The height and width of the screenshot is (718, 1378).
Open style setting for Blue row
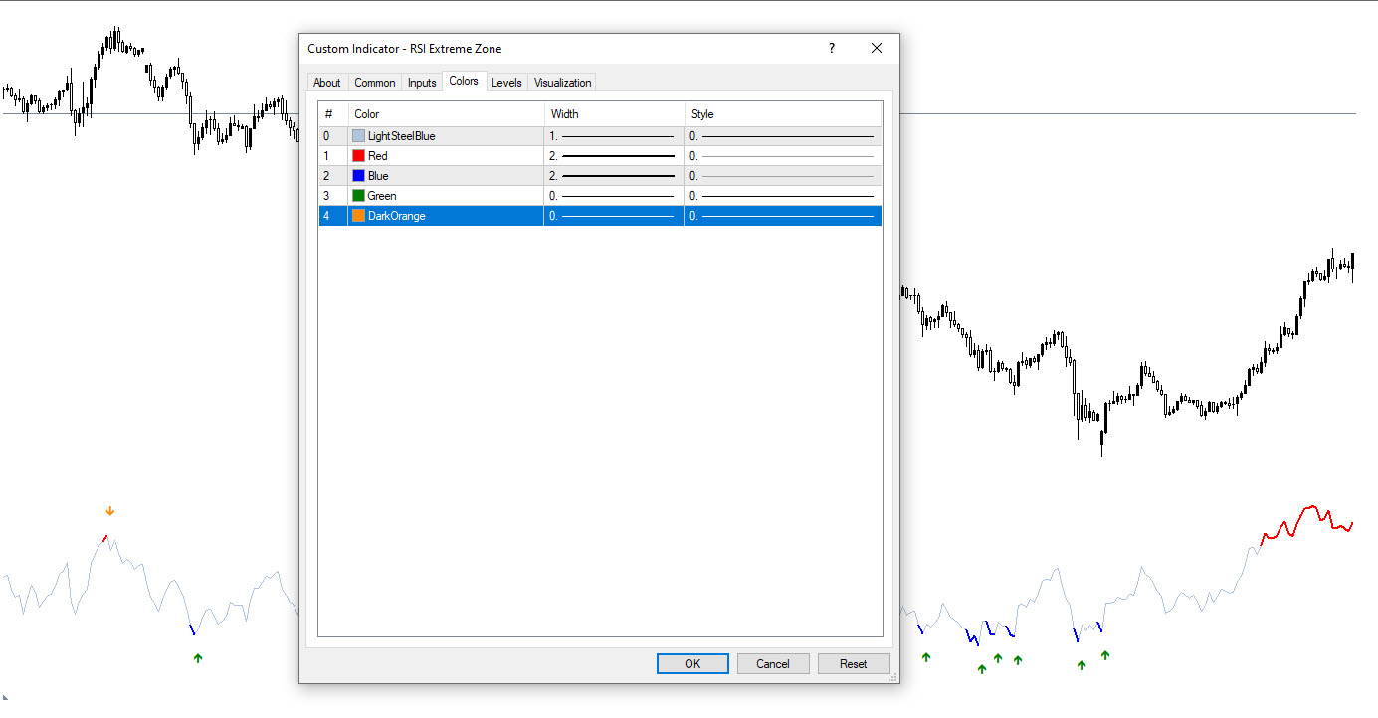point(783,176)
